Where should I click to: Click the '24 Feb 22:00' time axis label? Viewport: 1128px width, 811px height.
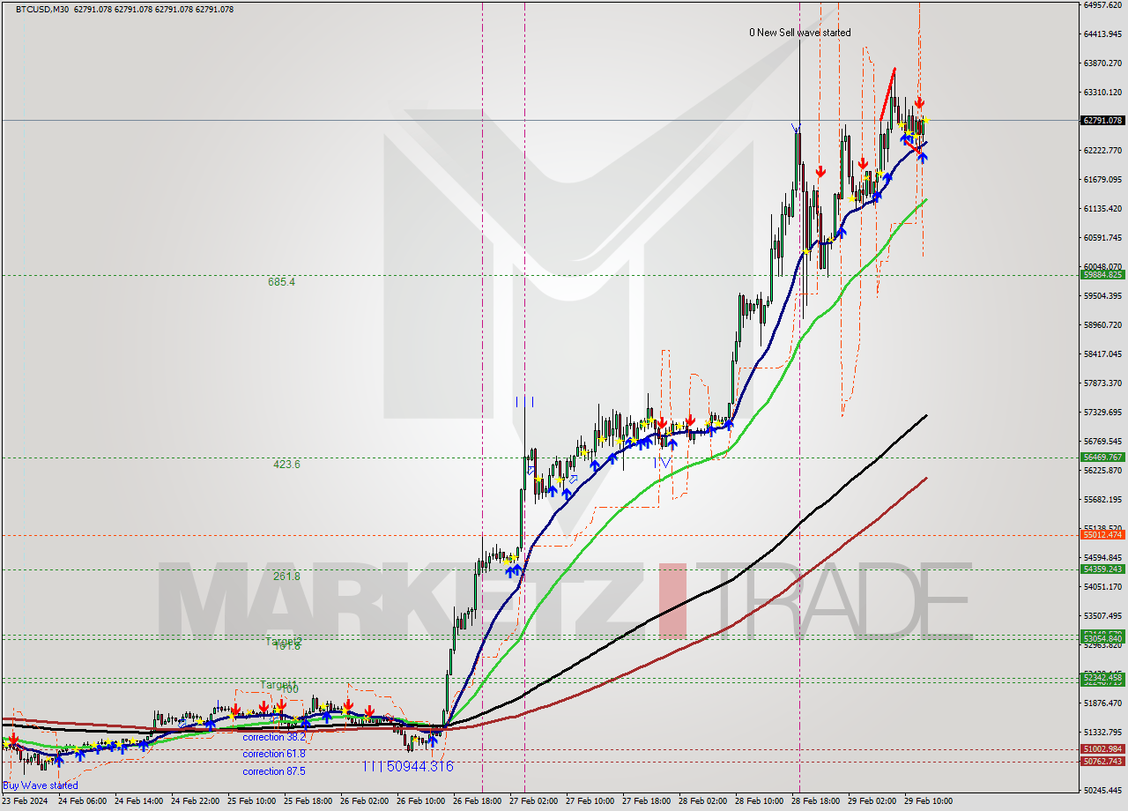(195, 801)
